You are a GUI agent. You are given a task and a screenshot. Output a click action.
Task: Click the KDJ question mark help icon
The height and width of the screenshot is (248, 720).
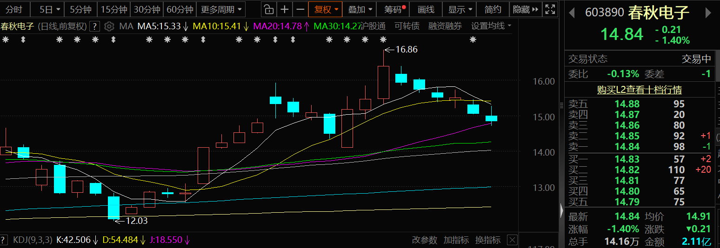click(x=5, y=240)
